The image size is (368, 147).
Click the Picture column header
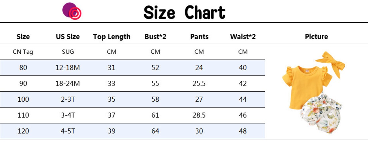point(316,37)
